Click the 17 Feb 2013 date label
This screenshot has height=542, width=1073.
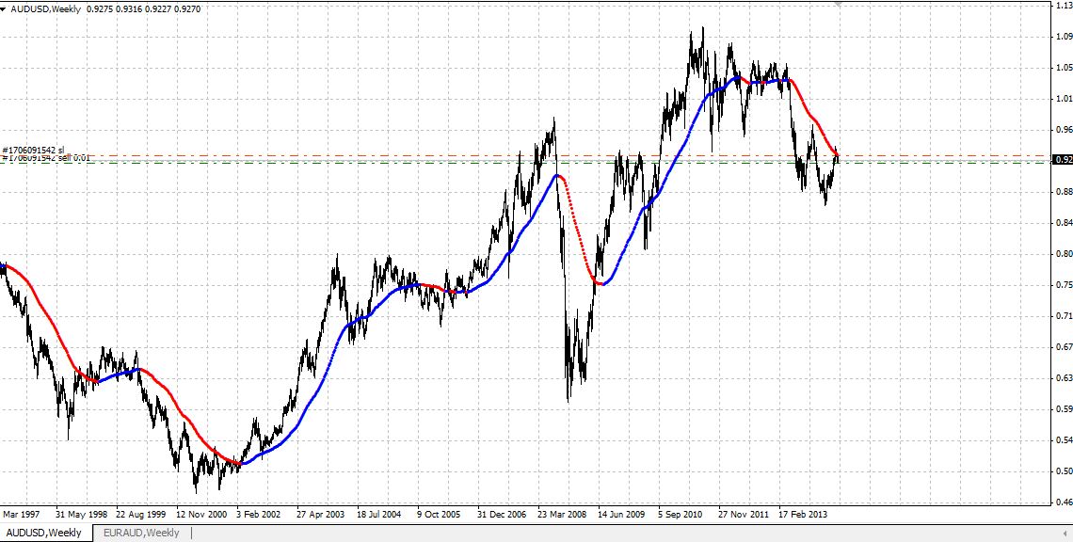click(804, 513)
